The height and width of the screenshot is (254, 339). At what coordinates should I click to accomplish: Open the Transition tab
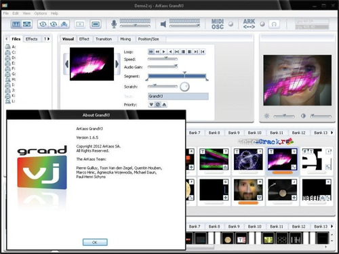[104, 39]
